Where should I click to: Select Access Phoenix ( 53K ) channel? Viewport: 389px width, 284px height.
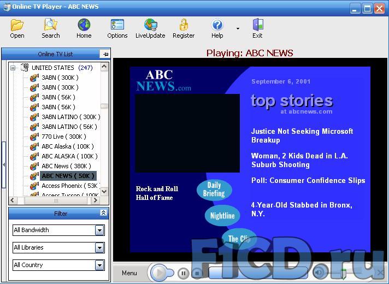click(x=70, y=186)
